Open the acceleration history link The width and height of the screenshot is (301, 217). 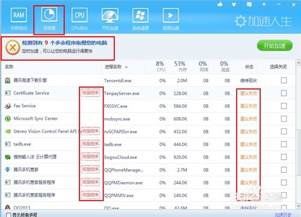coord(283,215)
